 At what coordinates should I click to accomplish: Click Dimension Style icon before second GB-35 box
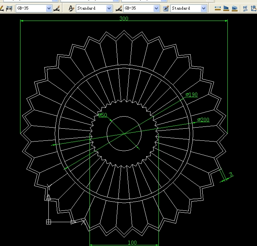click(119, 8)
